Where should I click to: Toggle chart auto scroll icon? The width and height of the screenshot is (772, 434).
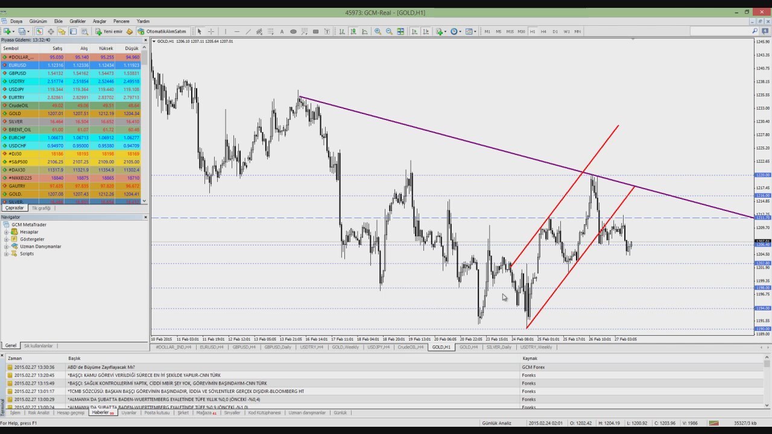(414, 31)
